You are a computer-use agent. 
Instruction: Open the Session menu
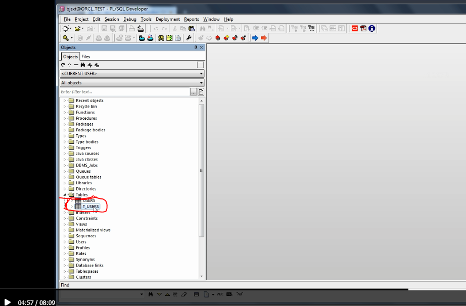(x=112, y=19)
